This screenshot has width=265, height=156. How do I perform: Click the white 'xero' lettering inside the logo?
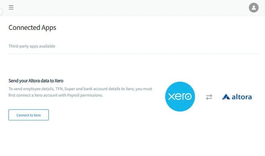click(180, 97)
